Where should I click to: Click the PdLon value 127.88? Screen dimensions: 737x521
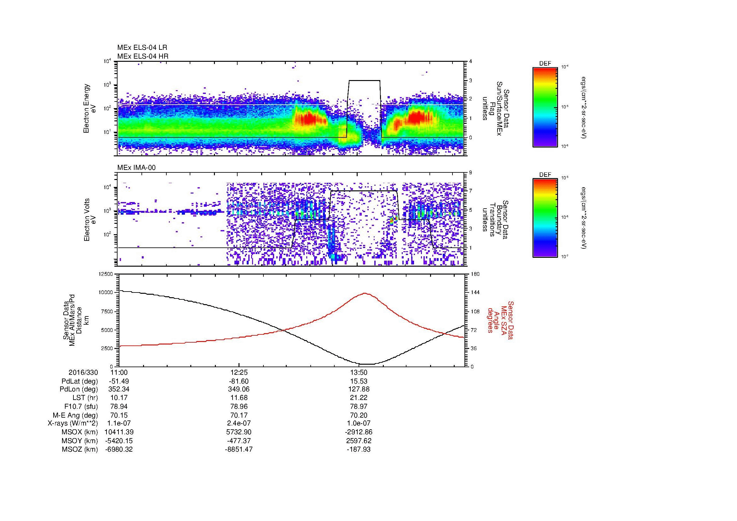(359, 389)
